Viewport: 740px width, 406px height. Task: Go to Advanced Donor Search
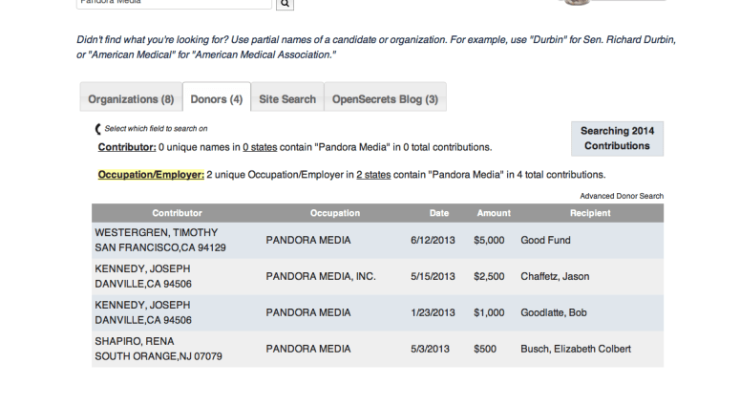(x=622, y=196)
